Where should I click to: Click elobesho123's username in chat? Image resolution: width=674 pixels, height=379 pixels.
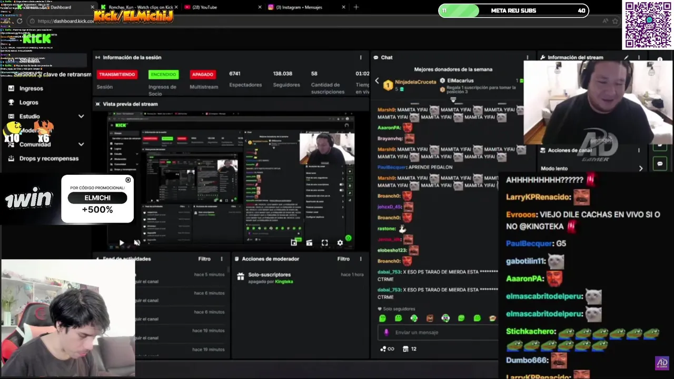click(392, 250)
